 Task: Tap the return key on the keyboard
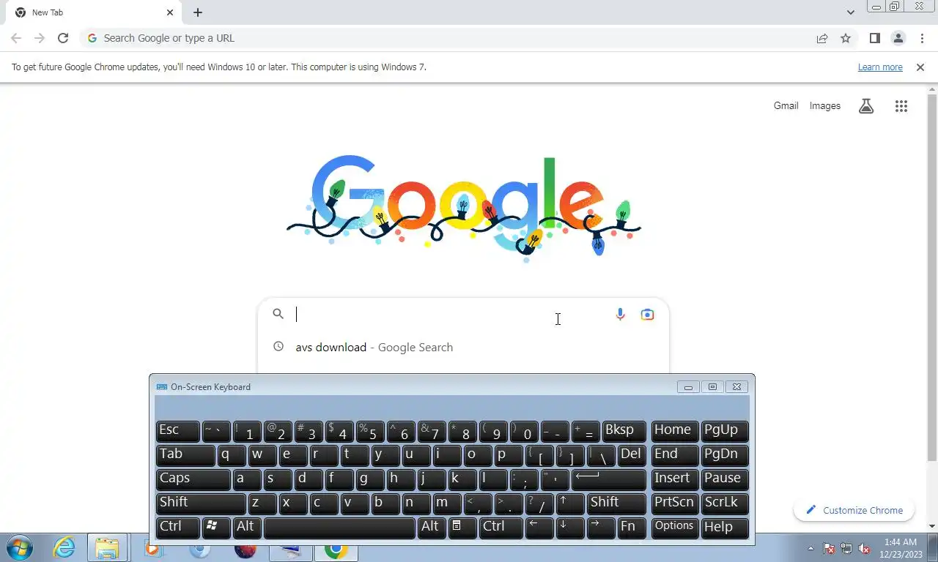608,479
